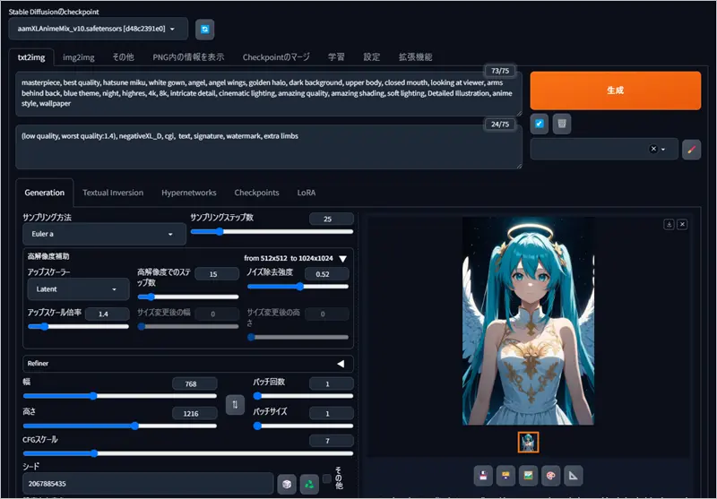717x499 pixels.
Task: Download the generated image from the preview corner
Action: pyautogui.click(x=669, y=224)
